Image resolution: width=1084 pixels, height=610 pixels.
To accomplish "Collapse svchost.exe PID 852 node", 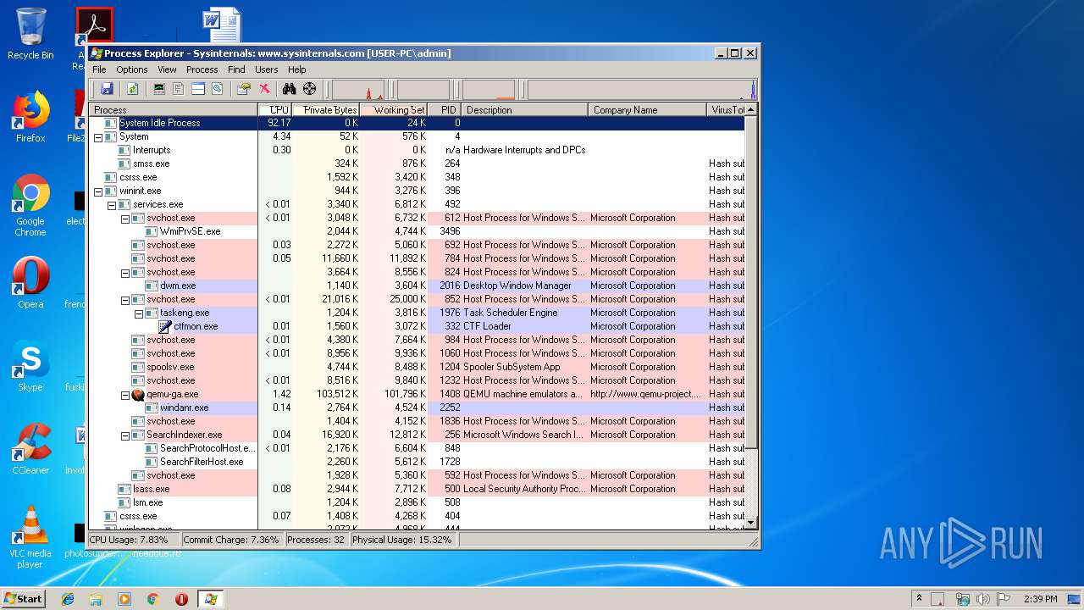I will tap(125, 299).
